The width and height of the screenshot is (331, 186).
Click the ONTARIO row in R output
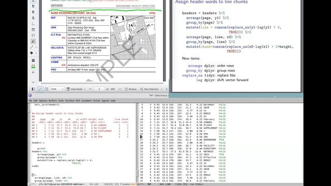point(183,151)
